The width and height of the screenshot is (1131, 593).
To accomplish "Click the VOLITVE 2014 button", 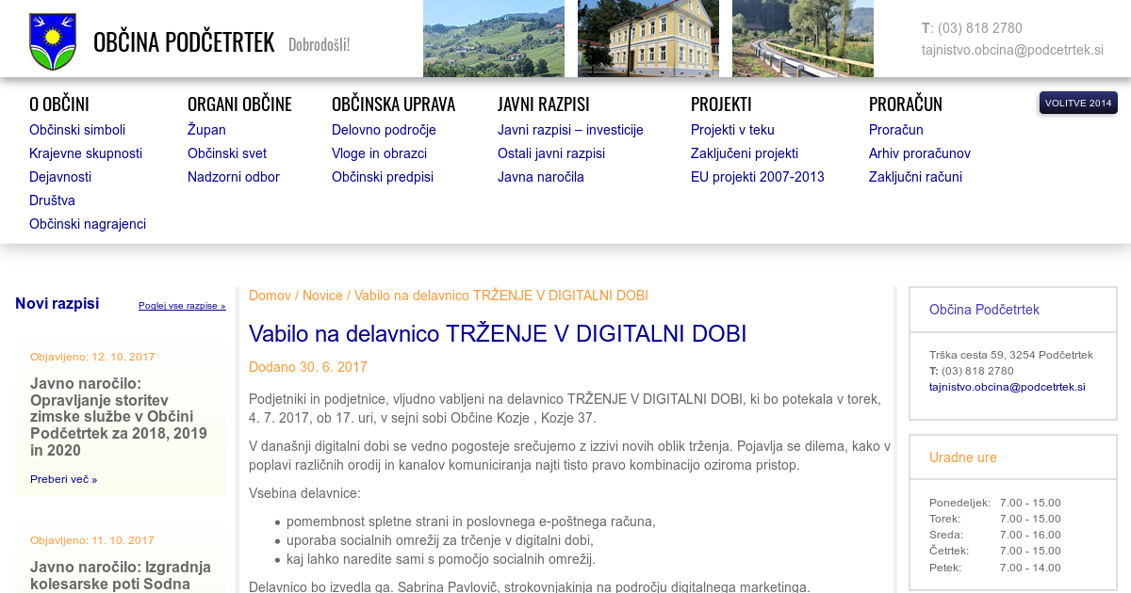I will tap(1077, 103).
